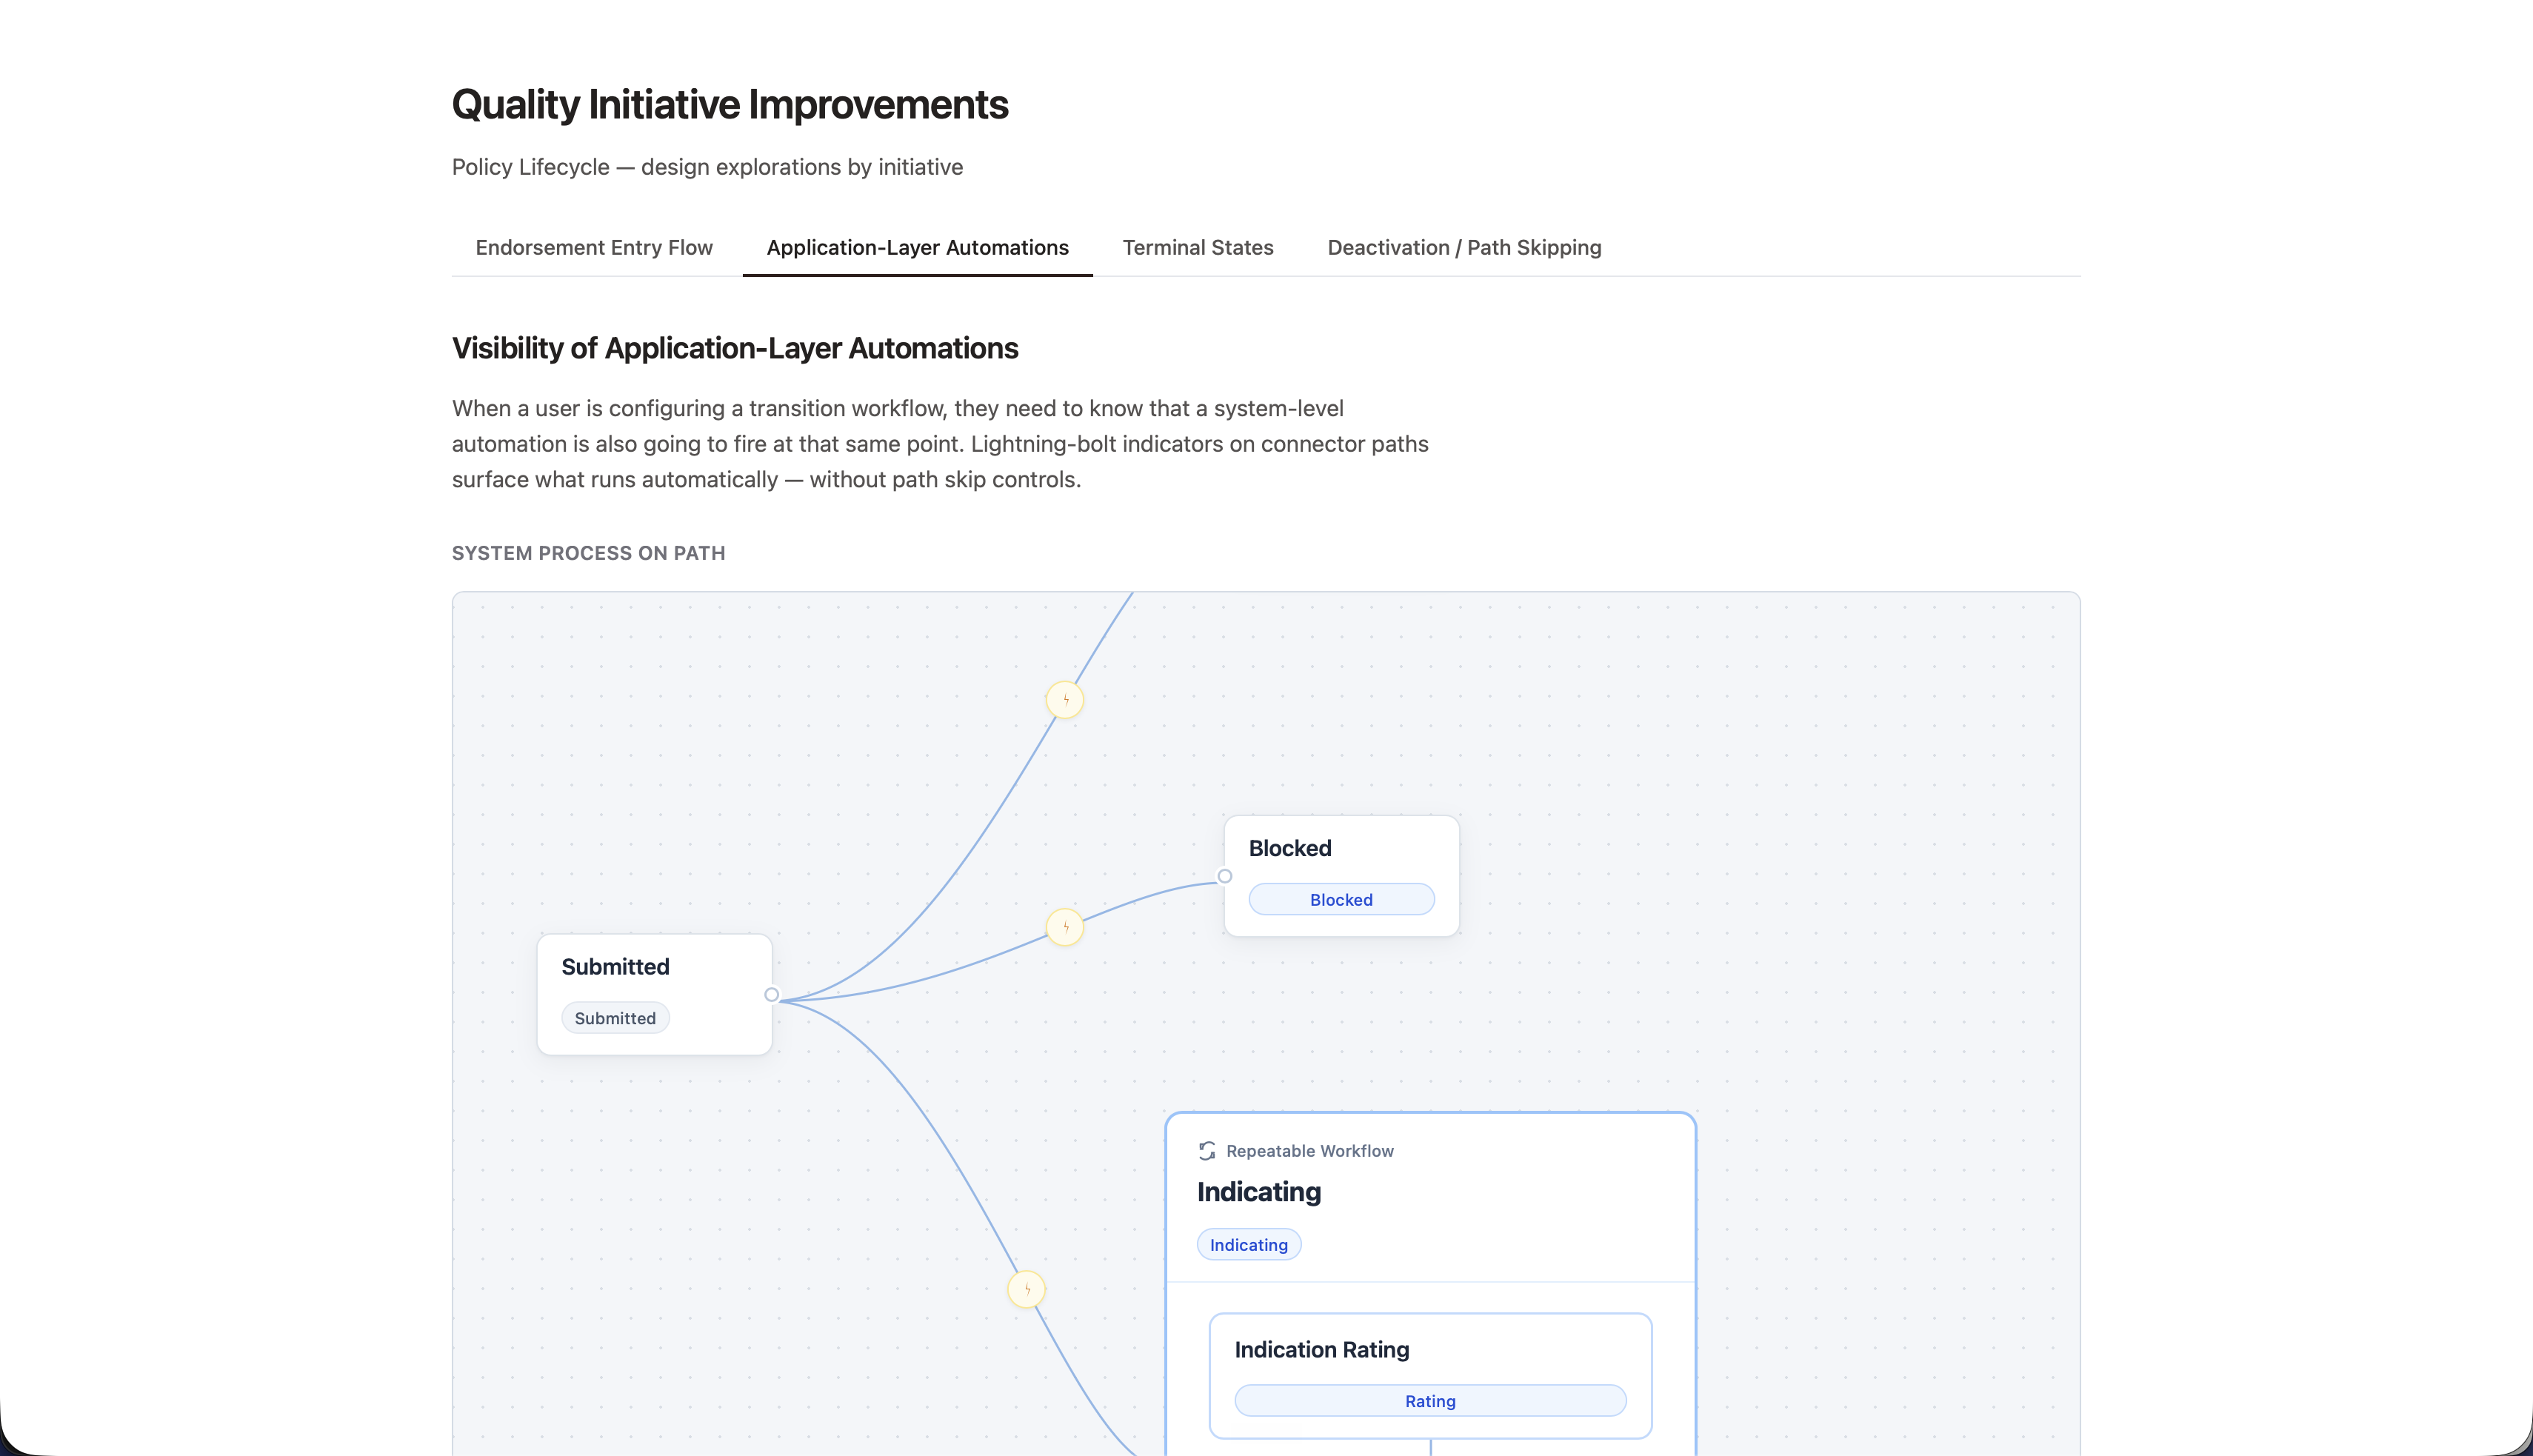The width and height of the screenshot is (2533, 1456).
Task: Switch to the Terminal States tab
Action: pos(1197,247)
